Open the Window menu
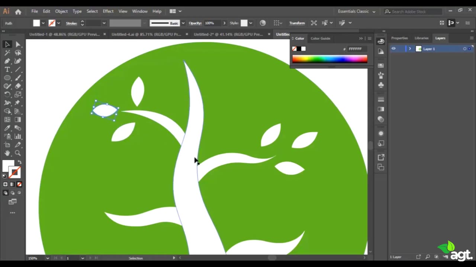The image size is (476, 267). 140,11
